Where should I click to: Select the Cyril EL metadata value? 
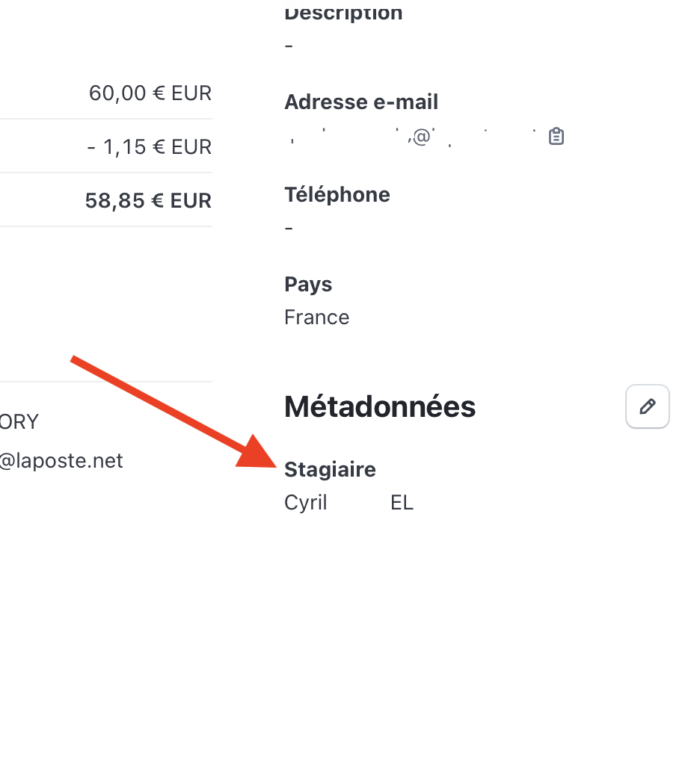pyautogui.click(x=348, y=503)
